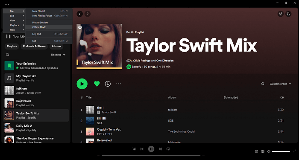299x160 pixels.
Task: Download the playlist with arrow icon
Action: pyautogui.click(x=108, y=84)
